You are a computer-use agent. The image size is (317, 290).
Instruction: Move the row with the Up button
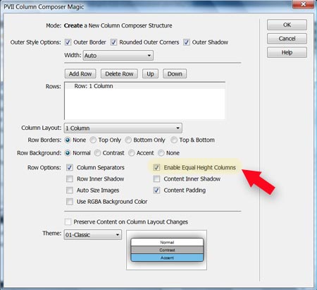pos(150,74)
